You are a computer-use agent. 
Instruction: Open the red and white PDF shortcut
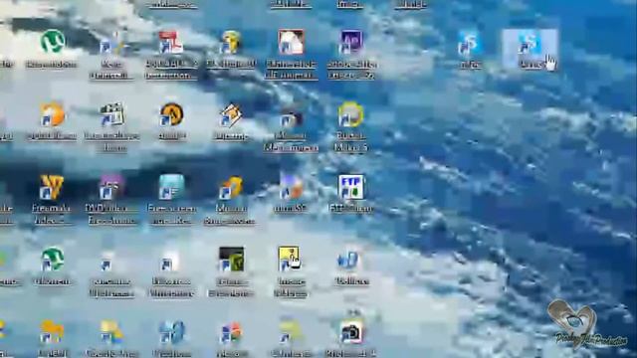point(170,42)
